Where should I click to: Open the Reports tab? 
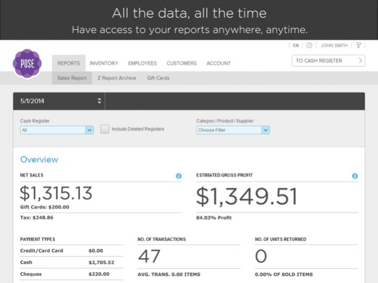(69, 64)
